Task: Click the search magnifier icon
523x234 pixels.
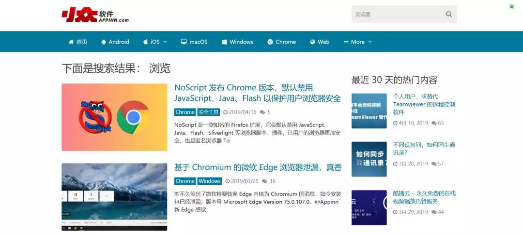Action: pos(449,14)
